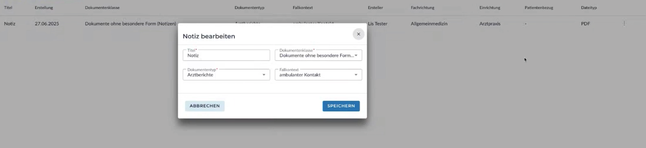Click the Titel input field in dialog
This screenshot has width=646, height=148.
(x=226, y=55)
